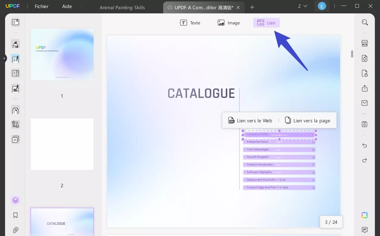
Task: Open the Protect PDF lock icon
Action: coord(365,73)
